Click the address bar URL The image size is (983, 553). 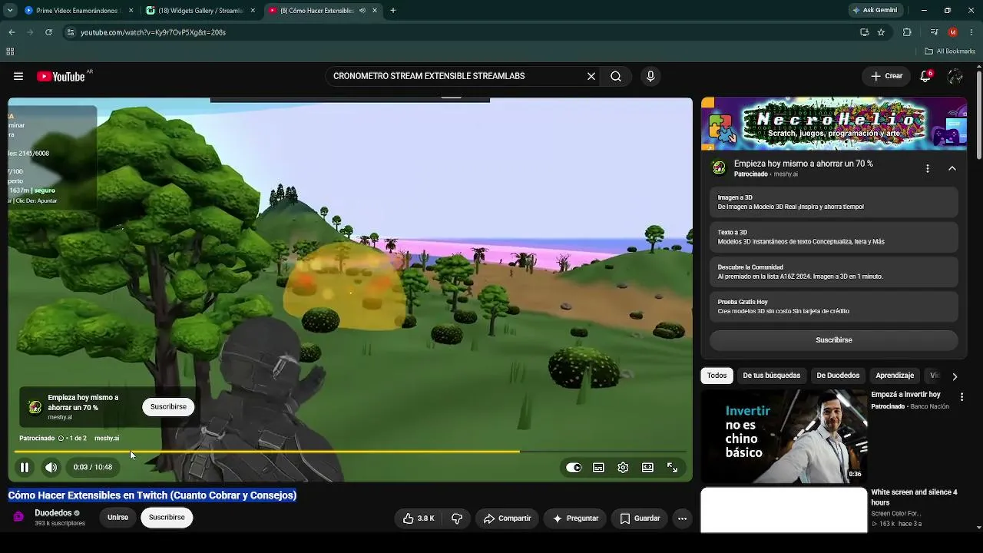153,32
